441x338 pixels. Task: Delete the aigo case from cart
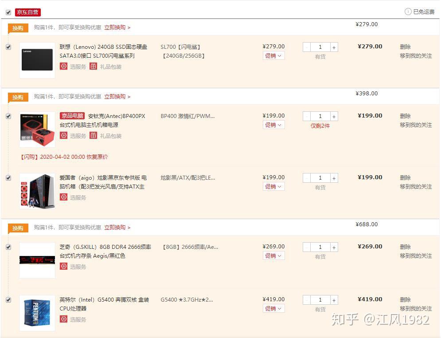(405, 177)
